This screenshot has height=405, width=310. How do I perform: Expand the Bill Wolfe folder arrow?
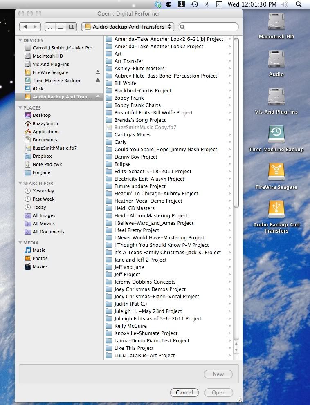pyautogui.click(x=229, y=83)
